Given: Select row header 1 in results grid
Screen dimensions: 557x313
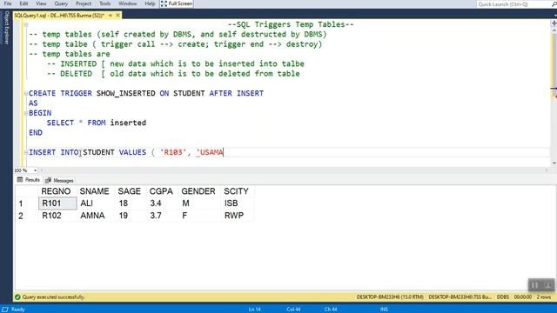Looking at the screenshot, I should click(26, 203).
